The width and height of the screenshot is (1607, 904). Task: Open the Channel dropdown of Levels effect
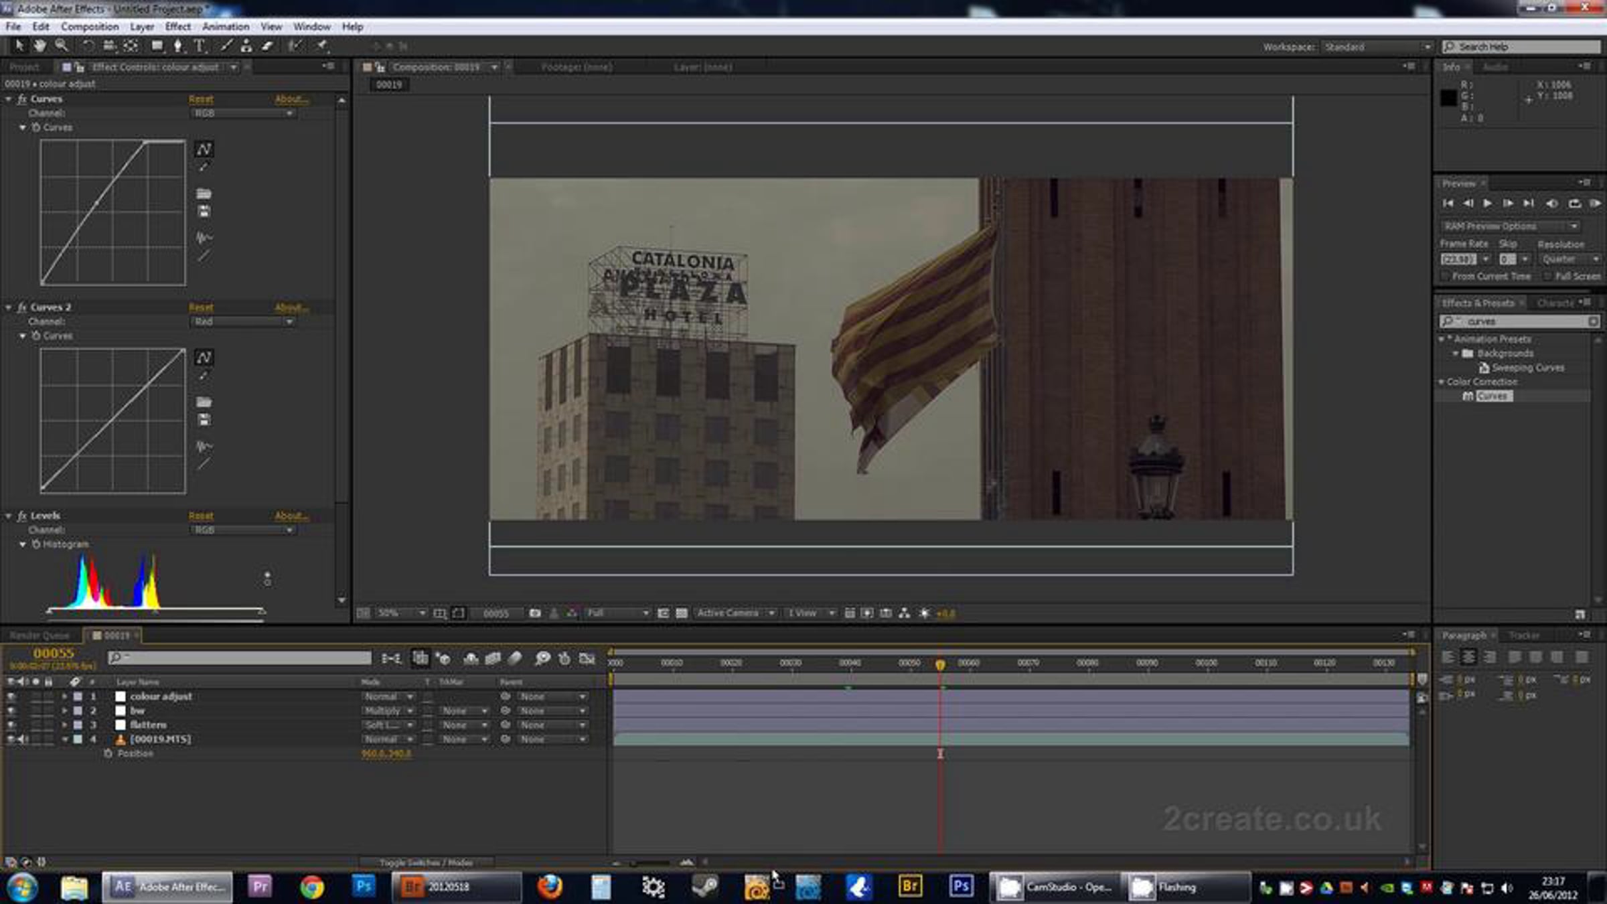tap(242, 530)
